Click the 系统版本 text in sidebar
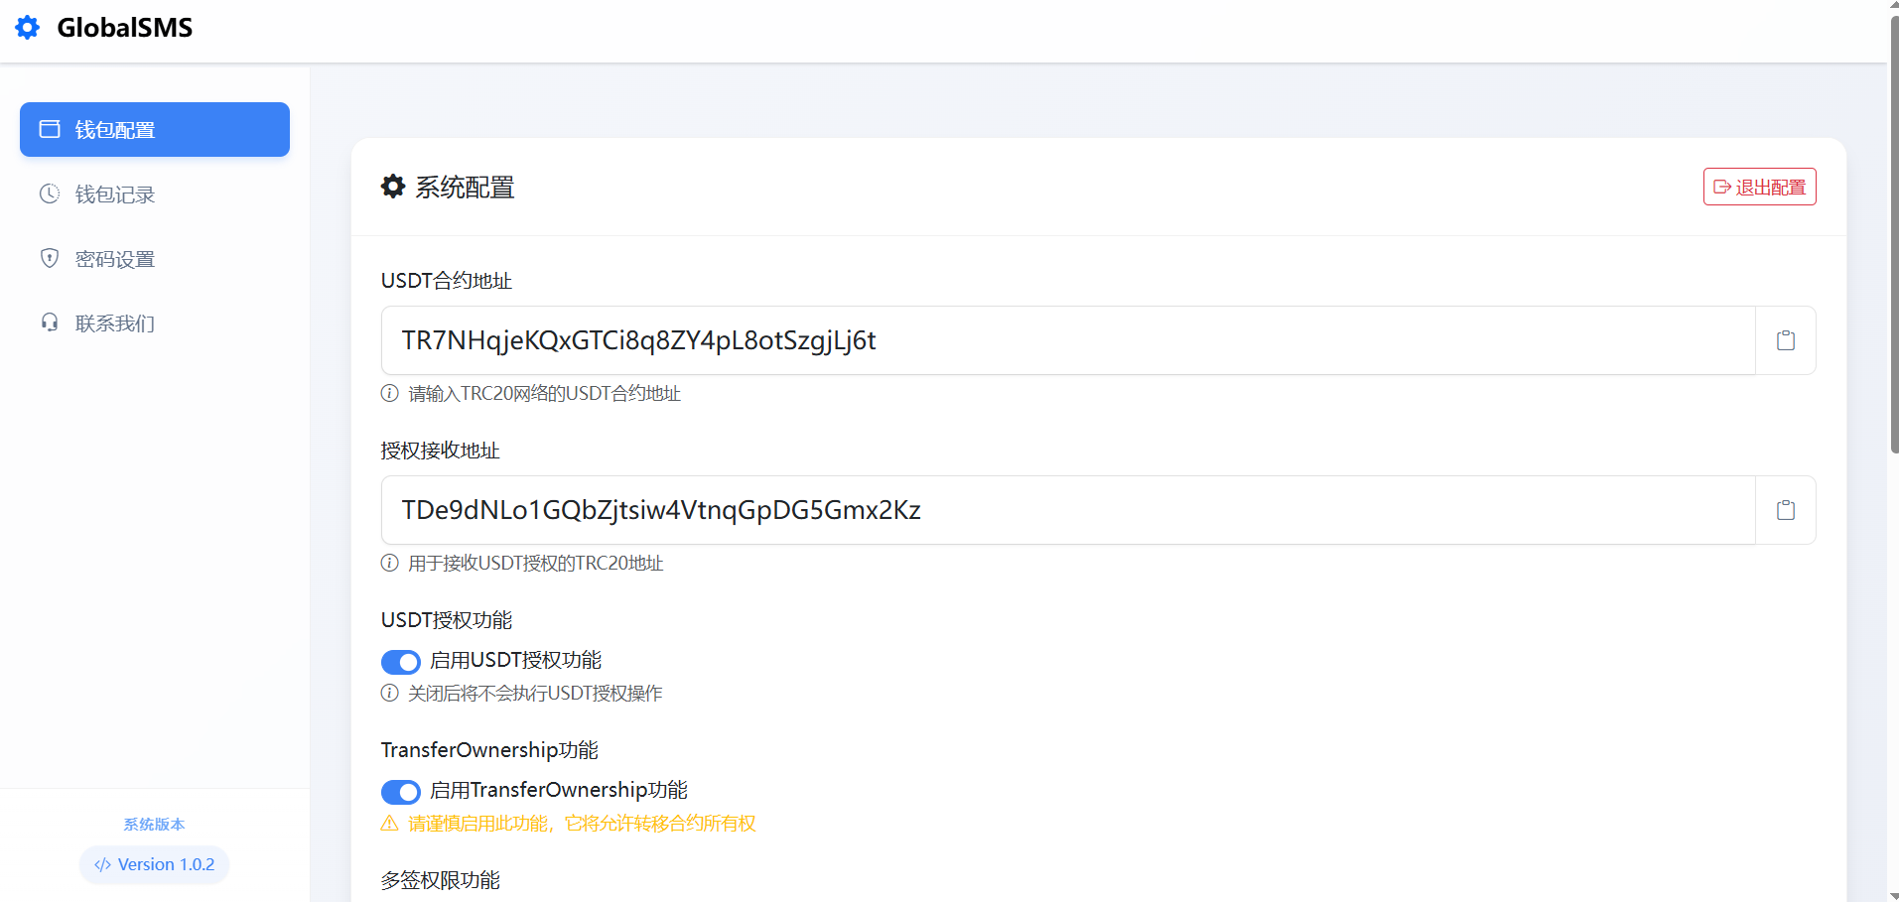Image resolution: width=1899 pixels, height=902 pixels. point(154,824)
